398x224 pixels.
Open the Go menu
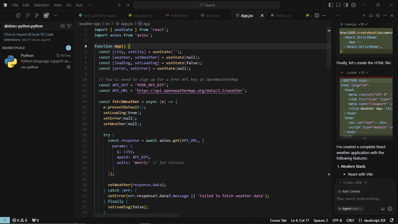click(69, 5)
